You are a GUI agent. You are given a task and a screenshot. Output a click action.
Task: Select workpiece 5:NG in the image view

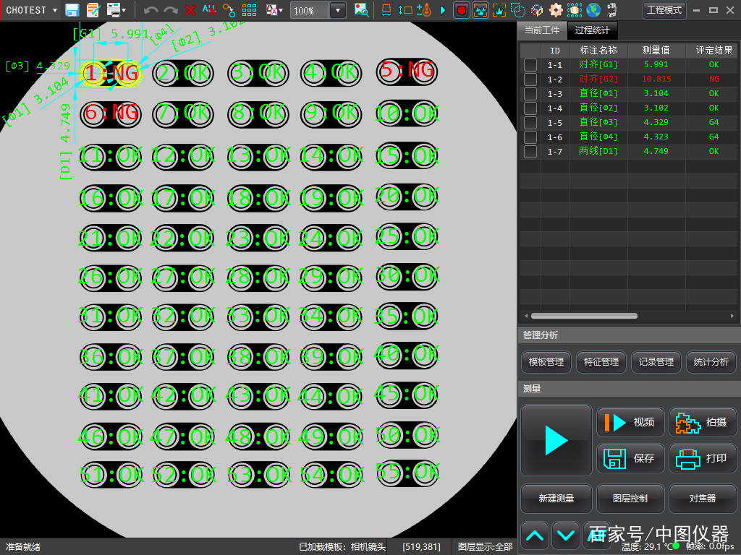point(407,71)
